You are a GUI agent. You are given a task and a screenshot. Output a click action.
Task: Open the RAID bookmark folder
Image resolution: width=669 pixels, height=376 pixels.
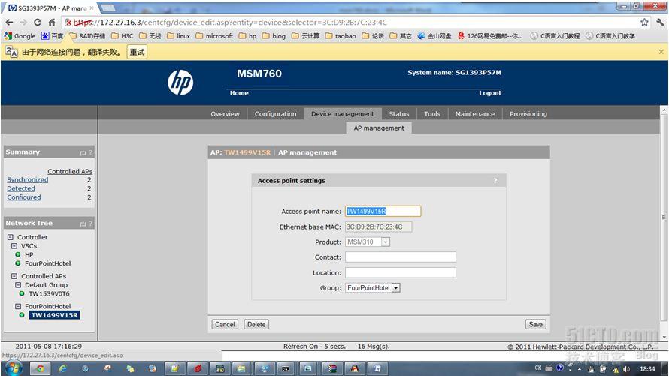click(x=87, y=36)
